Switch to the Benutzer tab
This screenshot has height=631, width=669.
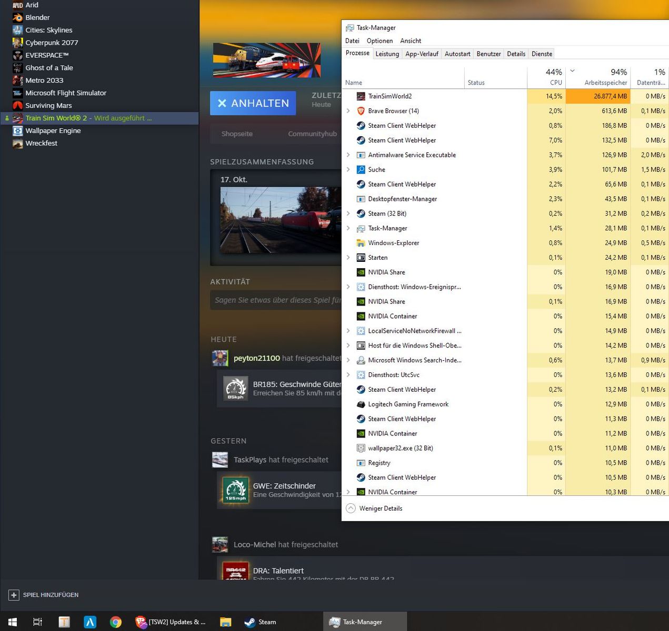(488, 54)
